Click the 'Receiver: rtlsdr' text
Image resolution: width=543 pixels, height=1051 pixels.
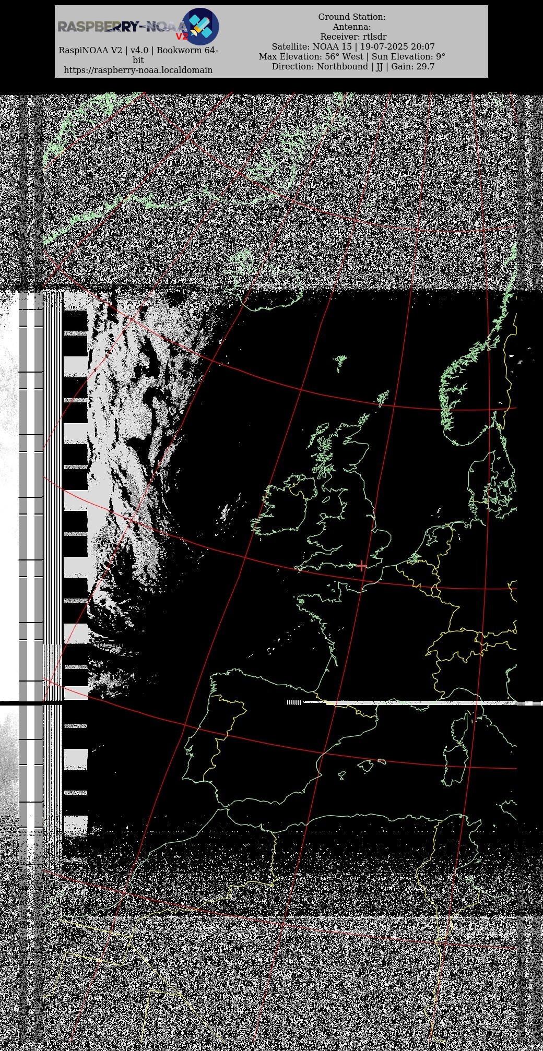coord(353,37)
